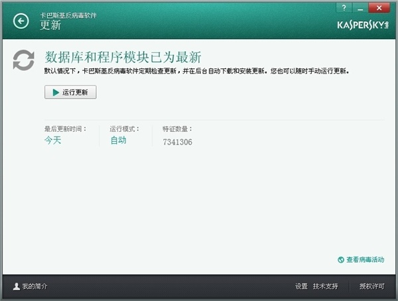The height and width of the screenshot is (301, 398).
Task: Click the play triangle in 运行更新
Action: pyautogui.click(x=55, y=93)
